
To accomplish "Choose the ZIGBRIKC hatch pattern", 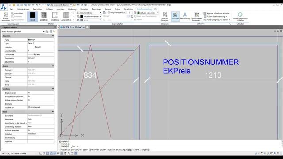I will click(44, 17).
